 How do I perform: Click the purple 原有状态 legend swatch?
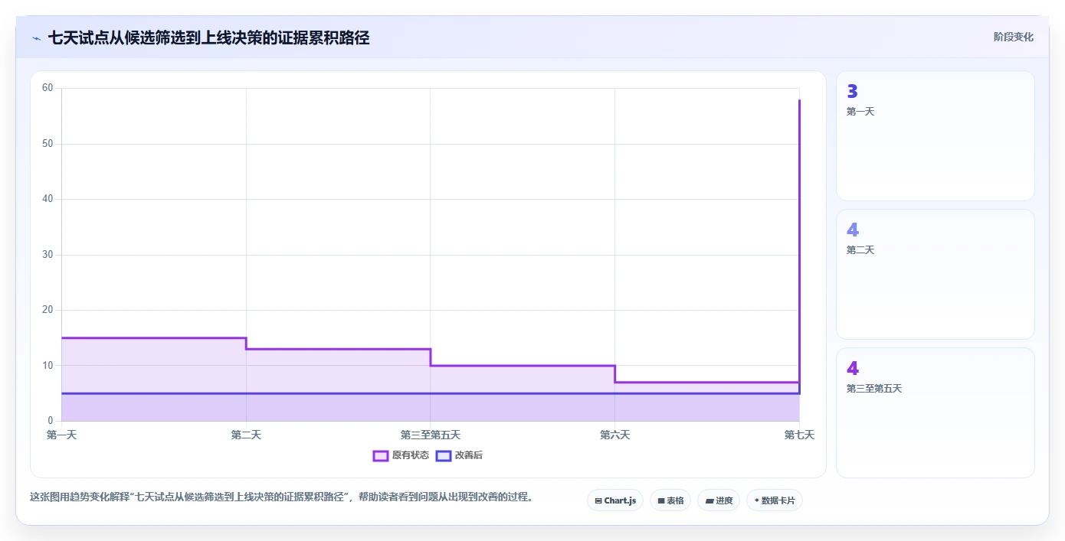click(381, 455)
